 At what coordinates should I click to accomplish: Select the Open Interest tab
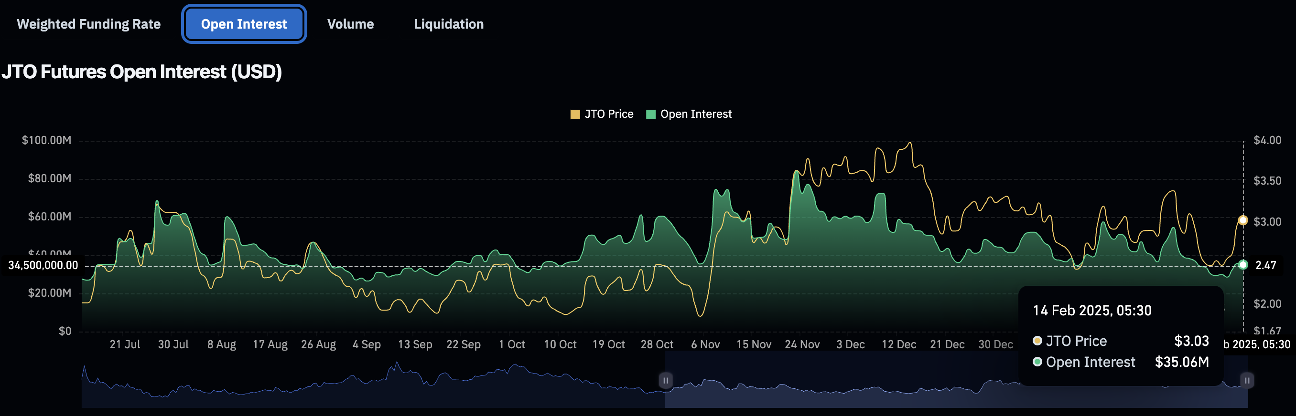pyautogui.click(x=244, y=24)
